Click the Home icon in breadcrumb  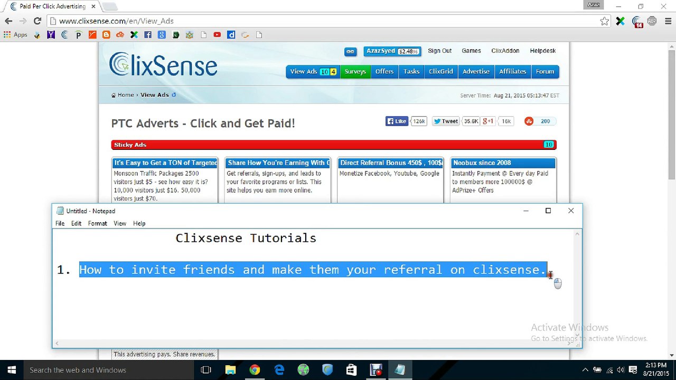(x=114, y=95)
